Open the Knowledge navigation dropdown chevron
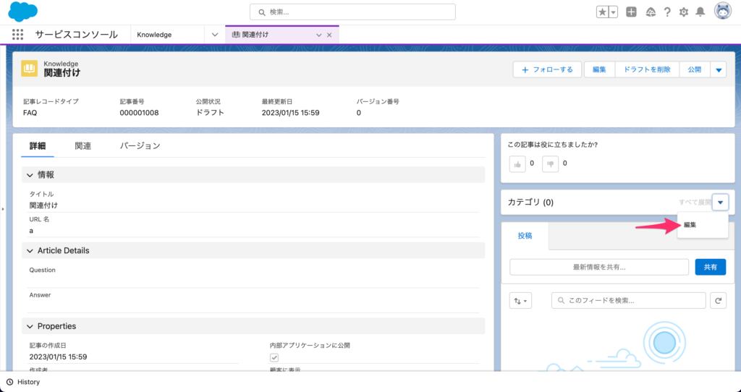The width and height of the screenshot is (741, 392). pos(214,35)
